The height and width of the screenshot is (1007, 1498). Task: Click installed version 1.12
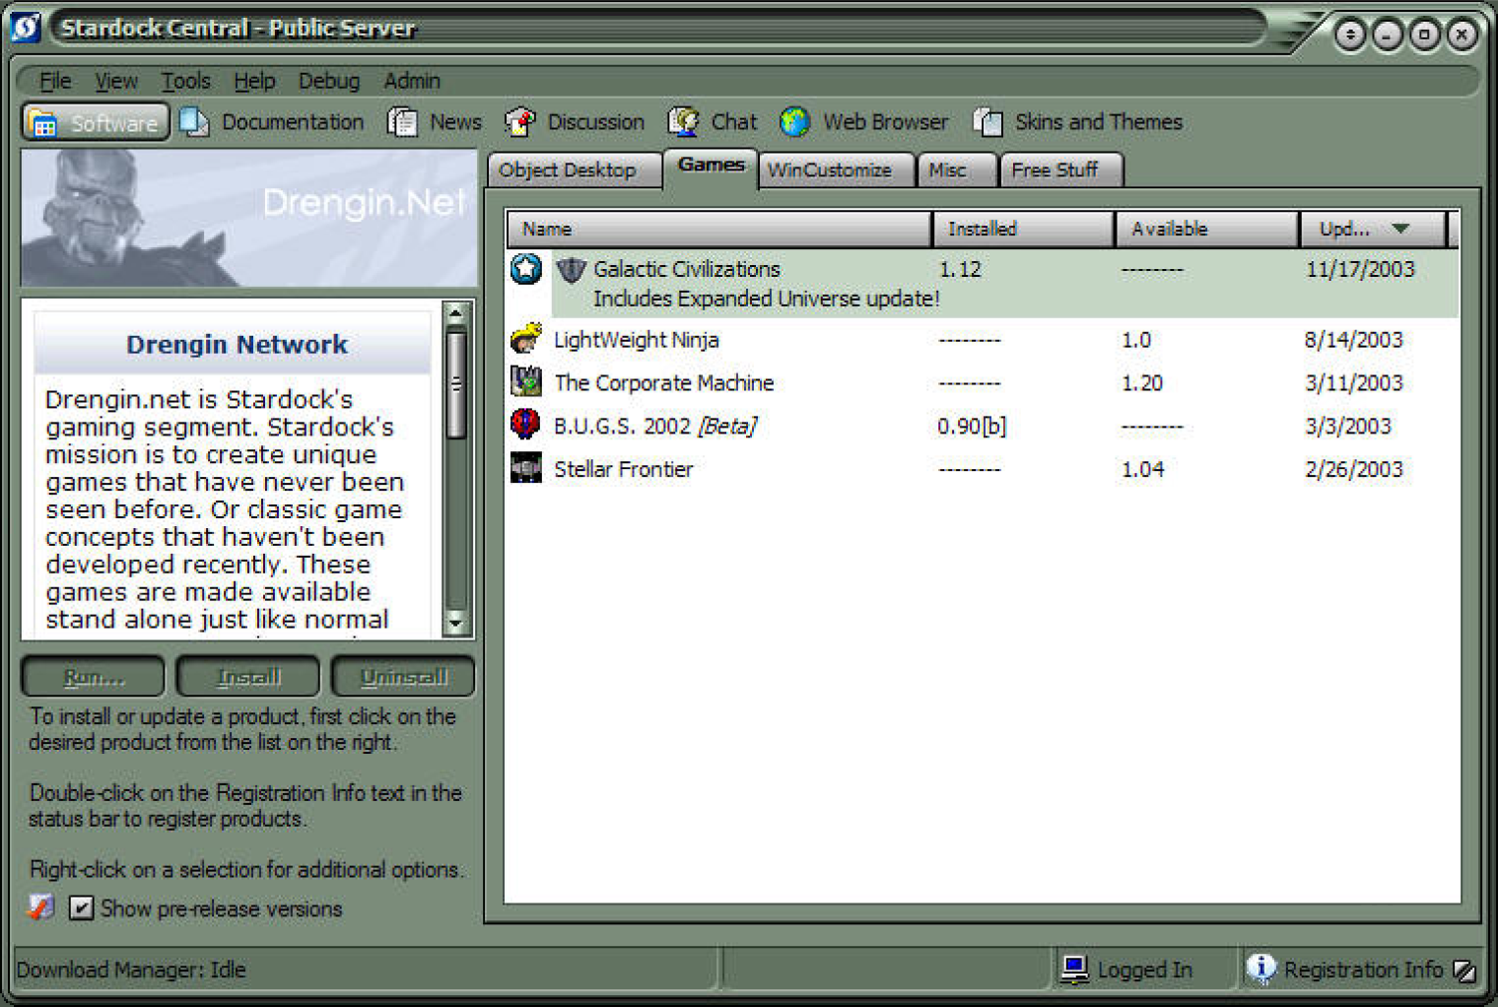(960, 269)
